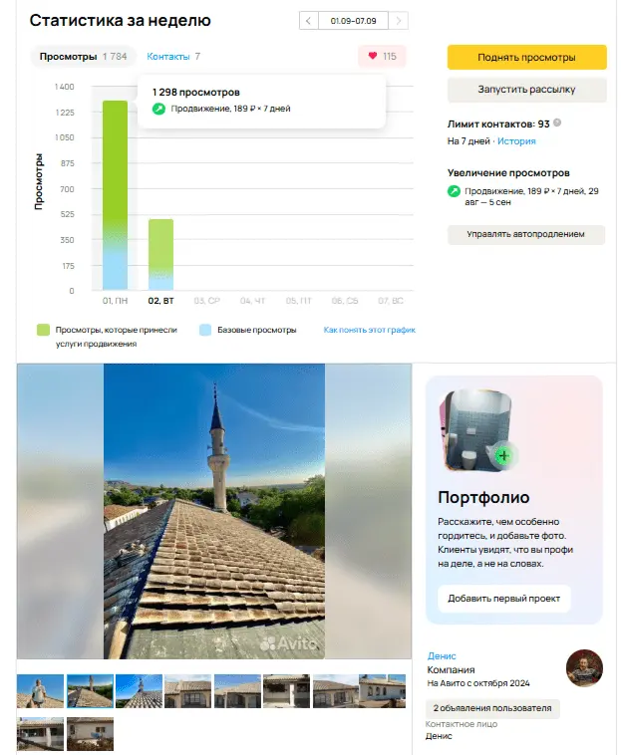Click Добавить первый проект button

point(503,599)
